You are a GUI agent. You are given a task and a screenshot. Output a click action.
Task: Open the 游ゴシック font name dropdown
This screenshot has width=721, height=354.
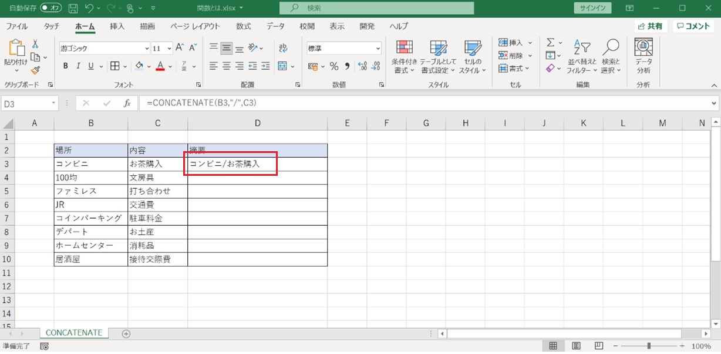coord(147,49)
